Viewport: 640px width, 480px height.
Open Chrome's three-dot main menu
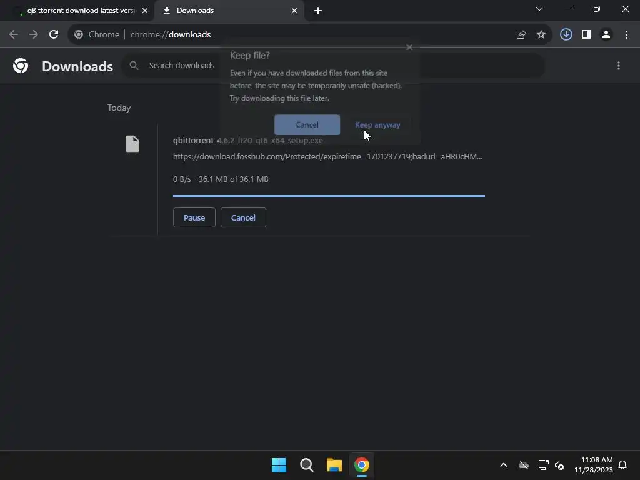626,35
